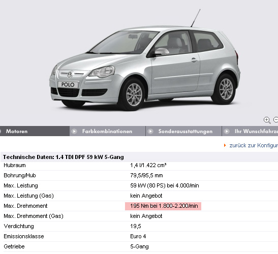Select the Emissionsklasse label
Screen dimensions: 278x254
point(24,236)
